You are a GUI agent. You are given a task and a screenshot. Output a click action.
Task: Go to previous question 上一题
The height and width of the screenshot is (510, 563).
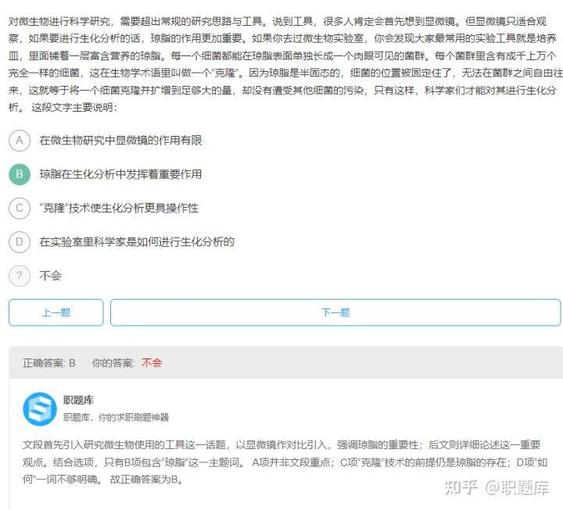tap(56, 312)
